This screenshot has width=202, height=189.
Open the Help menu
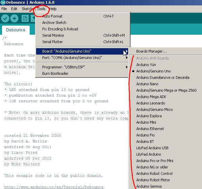[x=53, y=9]
